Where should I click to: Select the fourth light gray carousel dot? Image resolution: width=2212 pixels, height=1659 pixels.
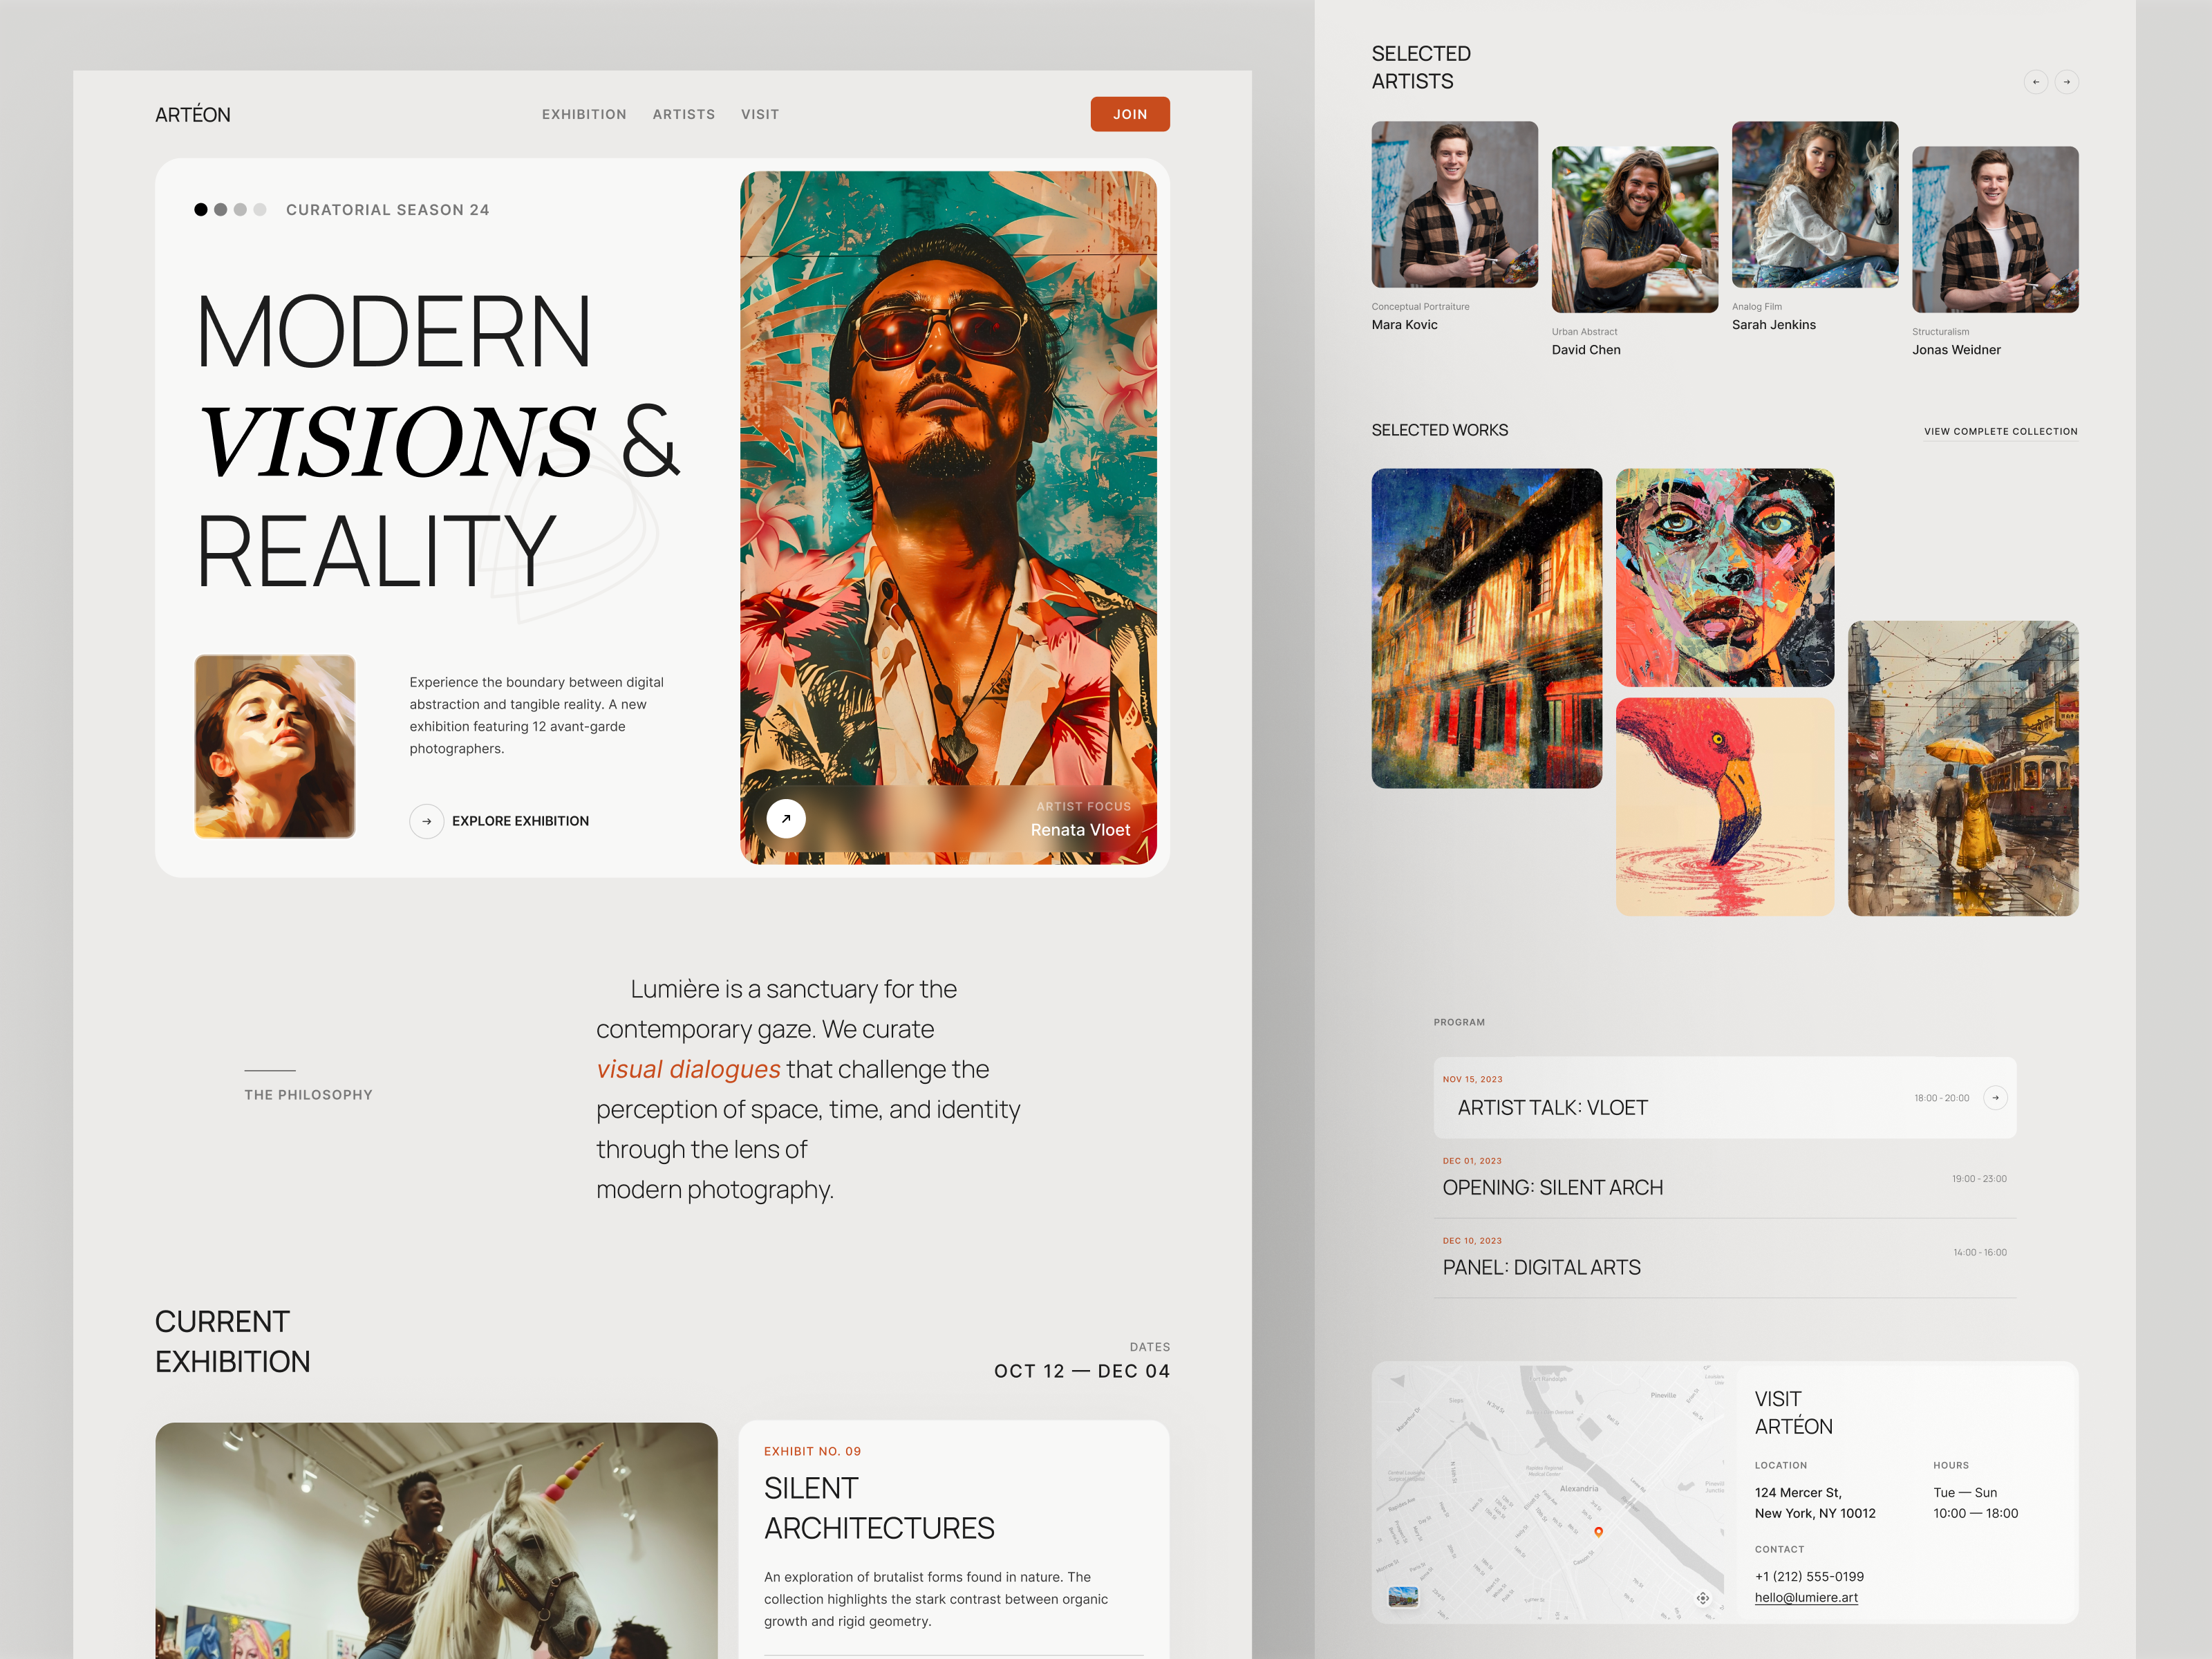click(260, 210)
